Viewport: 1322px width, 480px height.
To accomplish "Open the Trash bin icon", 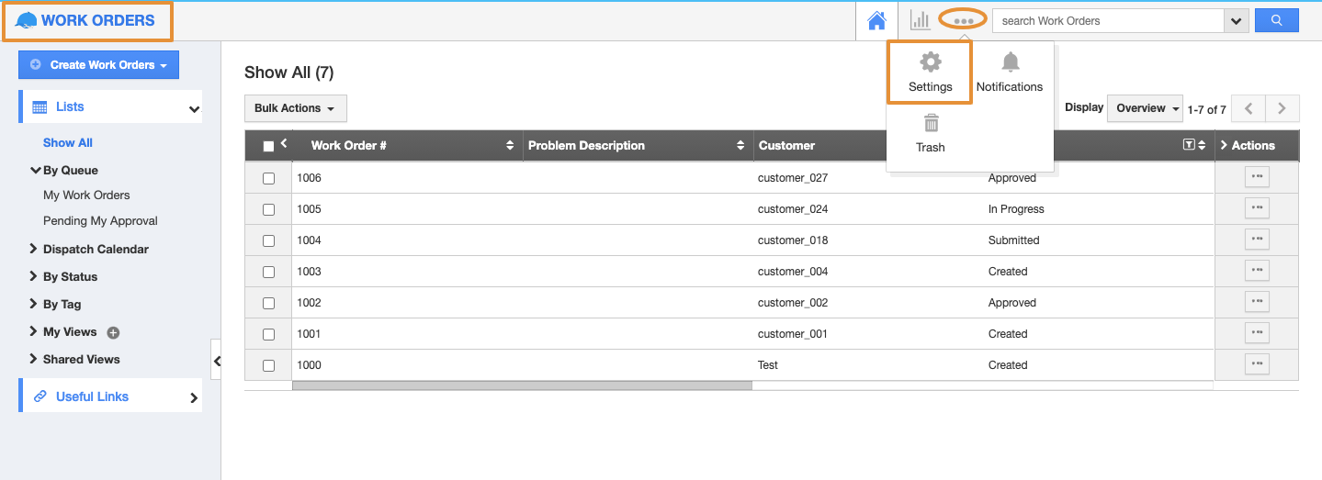I will tap(930, 132).
